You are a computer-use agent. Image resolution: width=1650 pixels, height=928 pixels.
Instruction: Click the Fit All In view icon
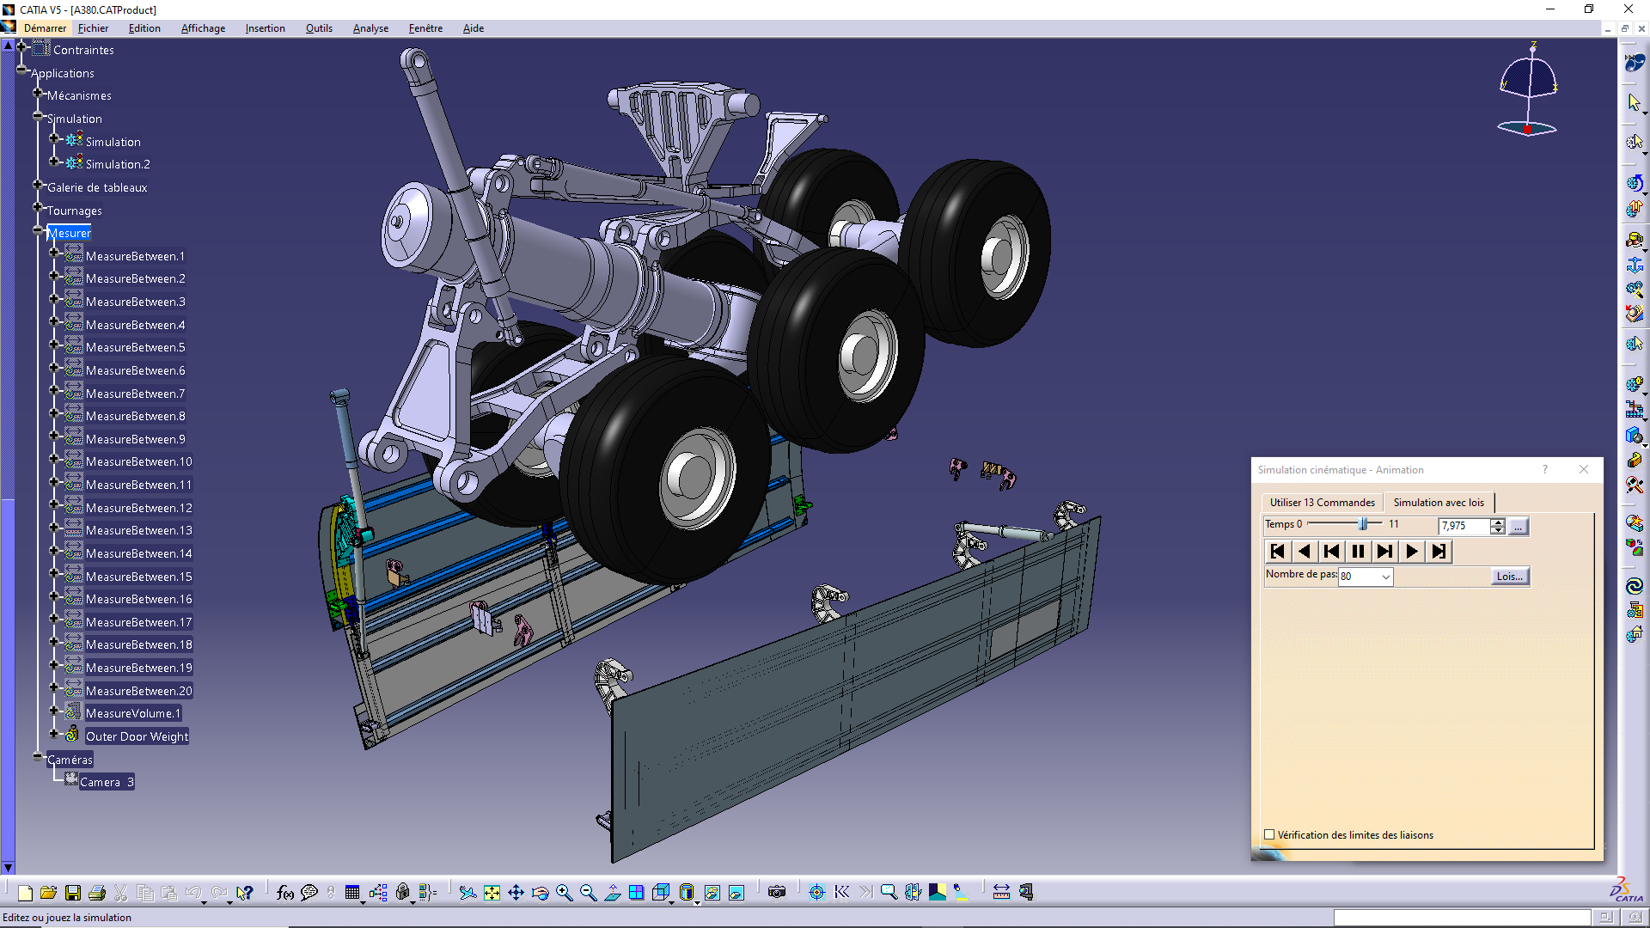click(x=492, y=893)
